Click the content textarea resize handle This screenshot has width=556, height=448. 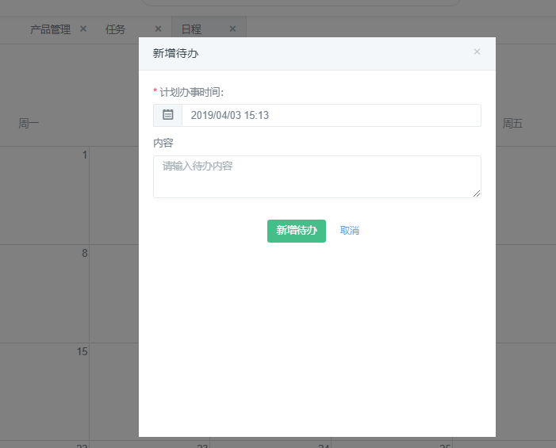[x=477, y=193]
